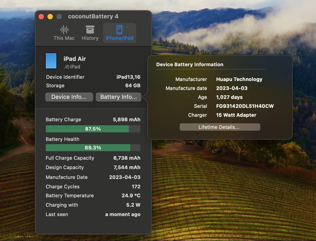Click the blue iPhone icon above iPhone/iPad label
This screenshot has height=241, width=316.
pos(119,29)
